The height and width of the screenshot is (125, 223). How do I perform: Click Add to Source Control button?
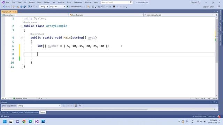click(x=203, y=116)
